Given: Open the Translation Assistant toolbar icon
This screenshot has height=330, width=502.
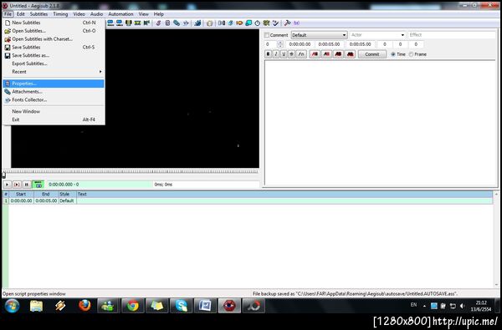Looking at the screenshot, I should (239, 23).
